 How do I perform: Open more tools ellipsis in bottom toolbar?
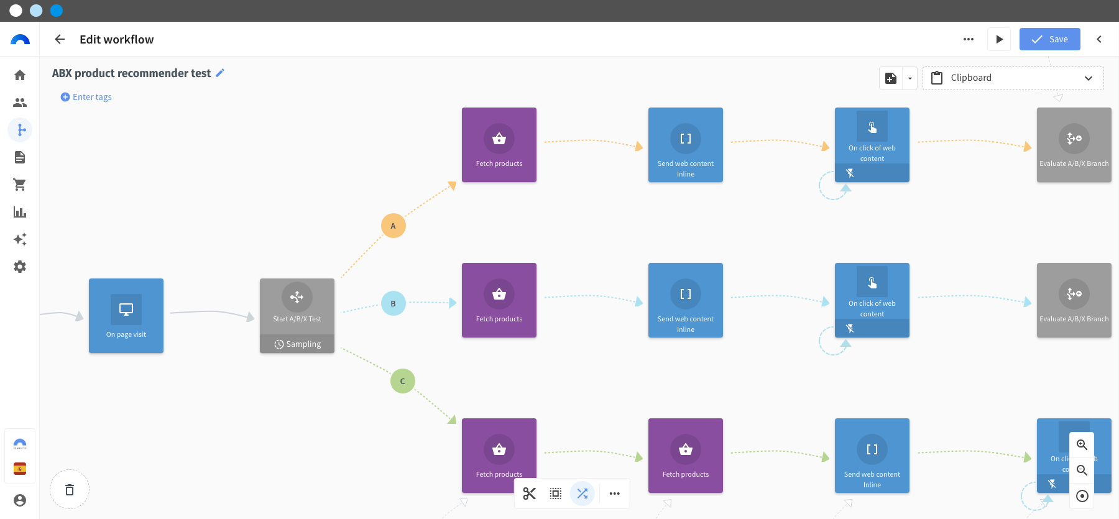tap(615, 494)
